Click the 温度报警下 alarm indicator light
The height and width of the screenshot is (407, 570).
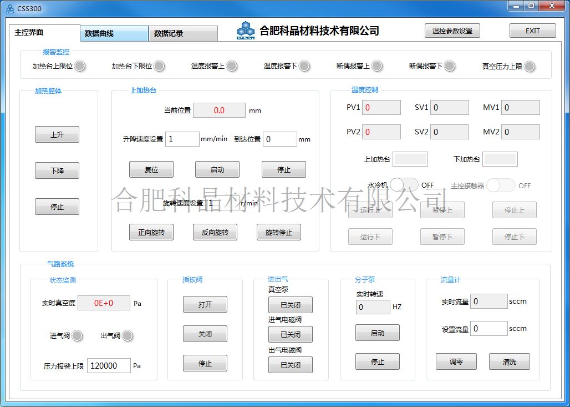pyautogui.click(x=304, y=66)
